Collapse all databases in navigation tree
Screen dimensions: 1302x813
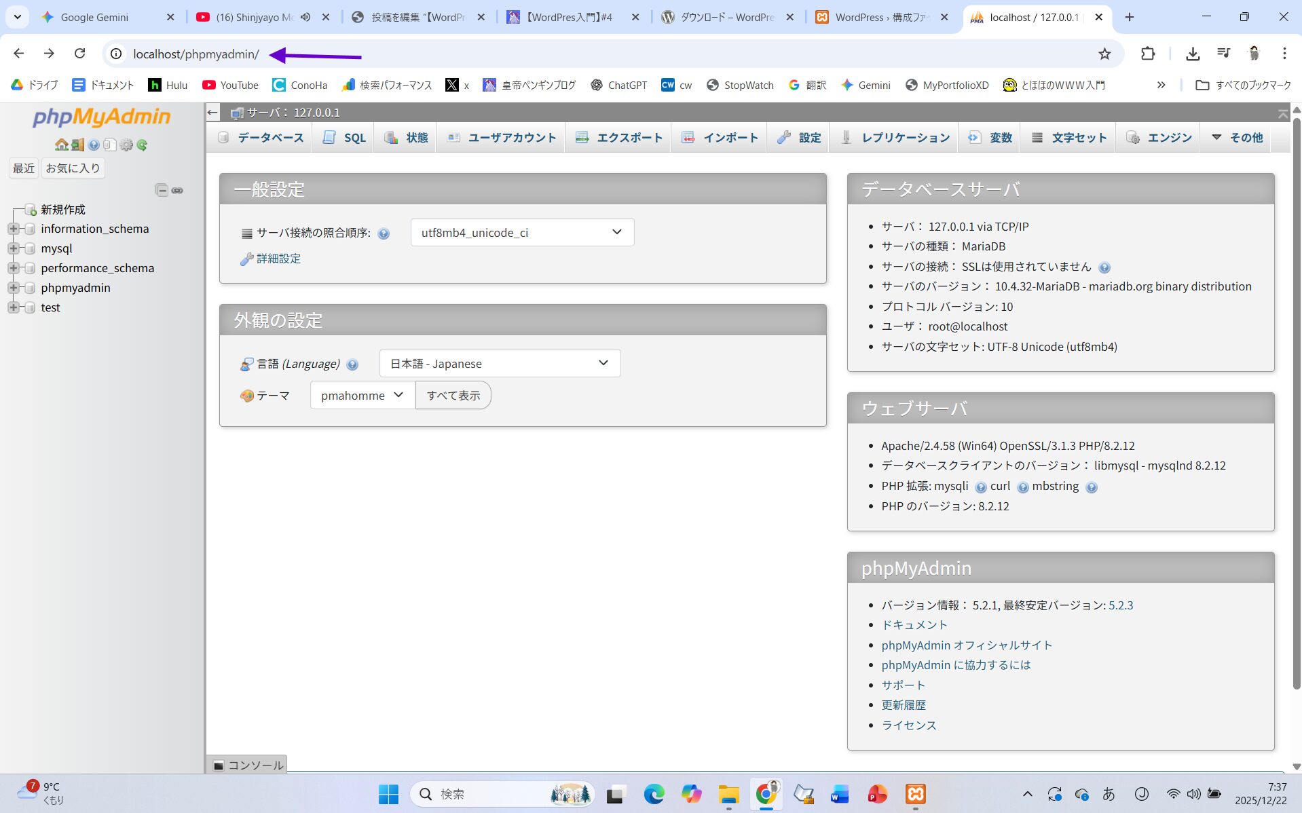tap(162, 190)
